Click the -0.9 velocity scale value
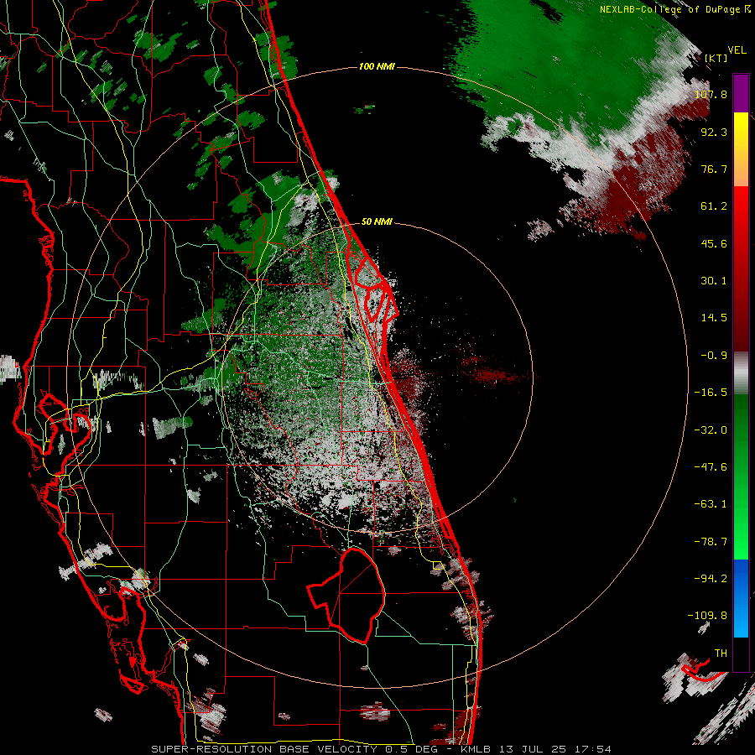Viewport: 755px width, 755px height. (714, 356)
